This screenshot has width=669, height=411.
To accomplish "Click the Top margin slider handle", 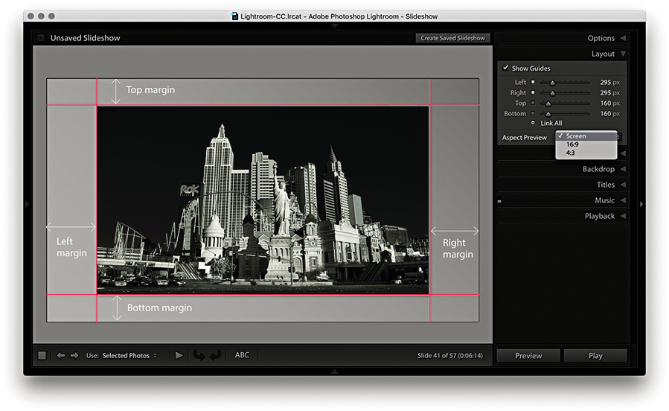I will (x=548, y=103).
